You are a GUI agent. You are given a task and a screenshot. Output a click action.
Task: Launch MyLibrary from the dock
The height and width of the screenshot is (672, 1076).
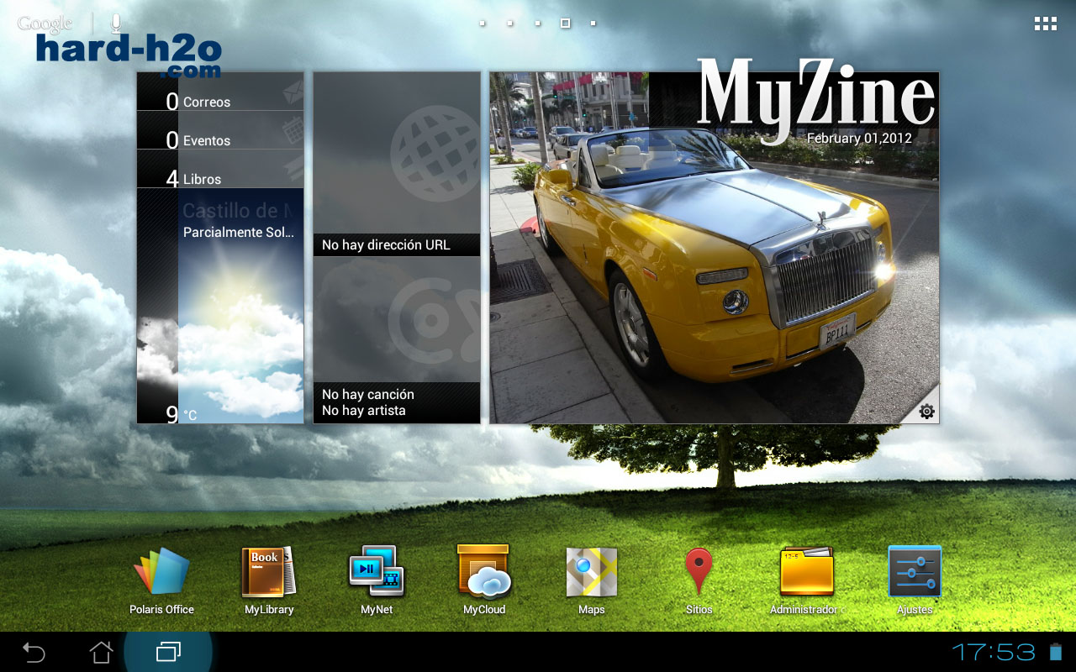tap(269, 580)
